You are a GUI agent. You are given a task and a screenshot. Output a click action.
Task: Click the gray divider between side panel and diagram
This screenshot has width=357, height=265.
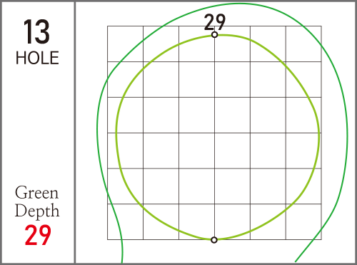(75, 132)
